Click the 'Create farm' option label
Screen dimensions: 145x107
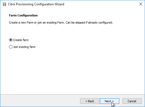pyautogui.click(x=21, y=40)
